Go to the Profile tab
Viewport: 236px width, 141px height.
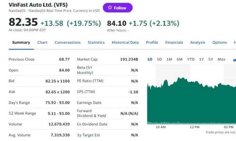coord(152,43)
